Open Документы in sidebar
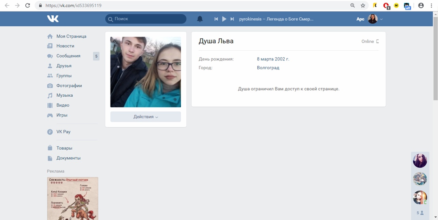The height and width of the screenshot is (220, 438). point(68,158)
